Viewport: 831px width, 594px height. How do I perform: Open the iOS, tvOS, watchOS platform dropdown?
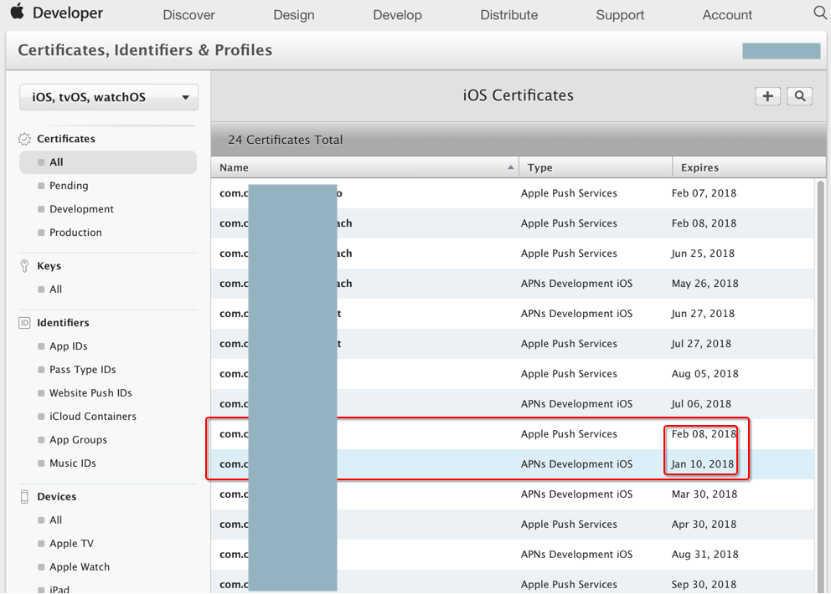pos(109,97)
